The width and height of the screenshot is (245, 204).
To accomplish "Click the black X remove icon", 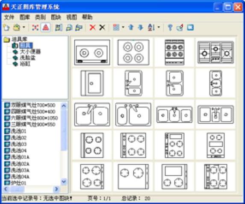I will [102, 28].
